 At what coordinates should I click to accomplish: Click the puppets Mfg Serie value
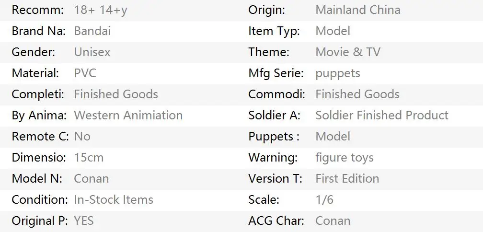point(338,74)
